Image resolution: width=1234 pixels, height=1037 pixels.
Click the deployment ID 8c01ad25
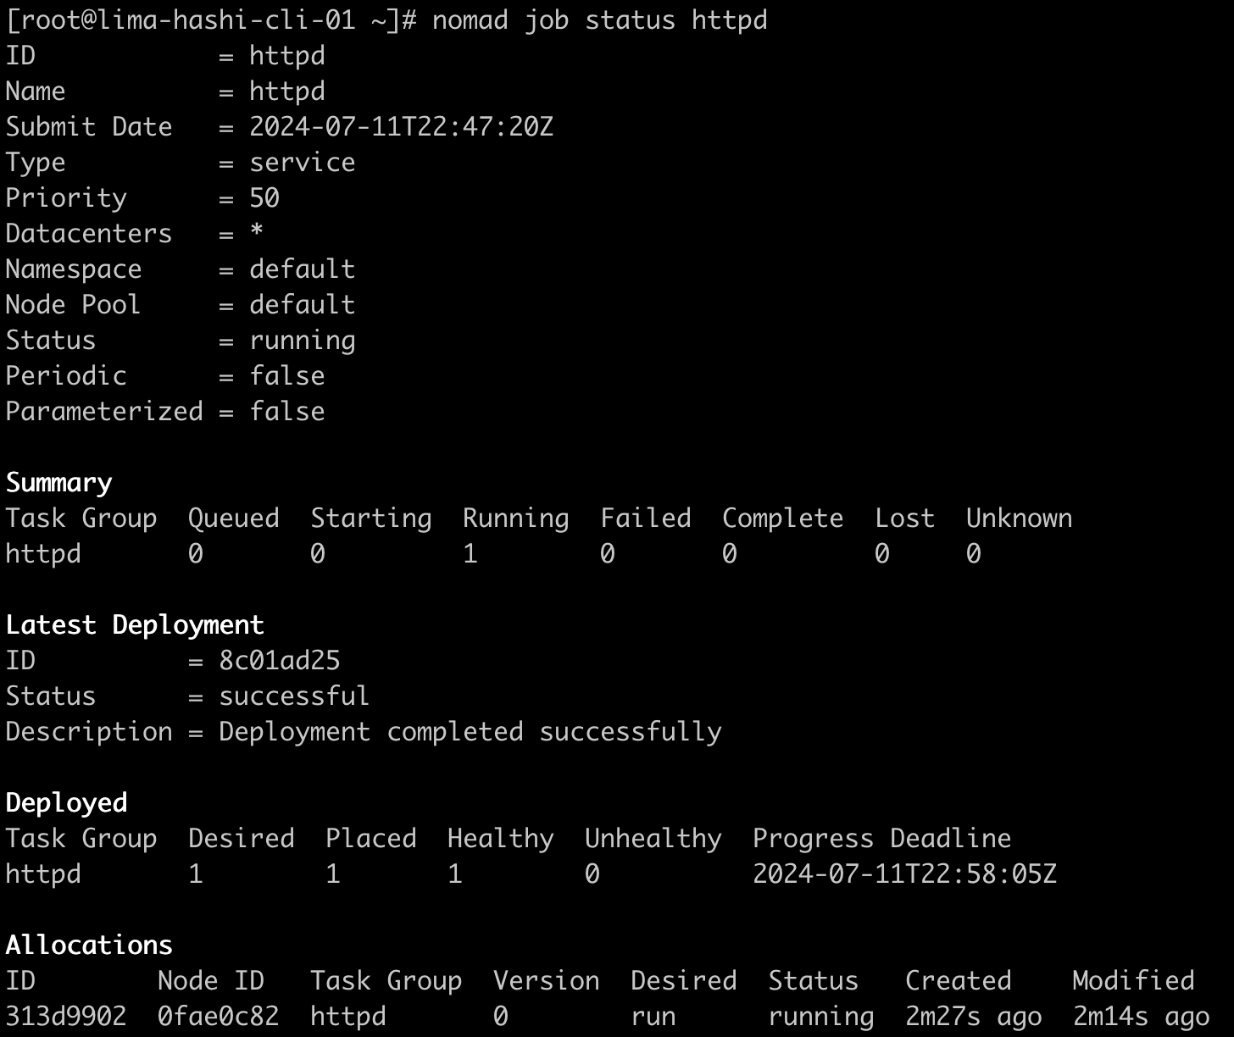(279, 661)
